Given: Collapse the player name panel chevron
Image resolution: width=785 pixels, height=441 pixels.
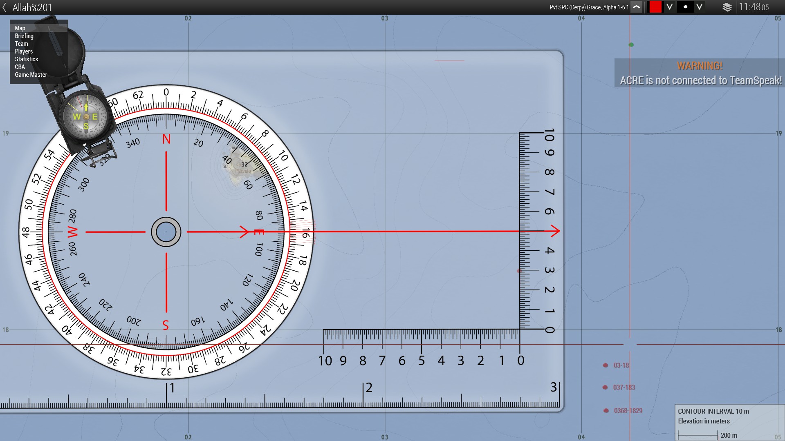Looking at the screenshot, I should click(x=636, y=7).
